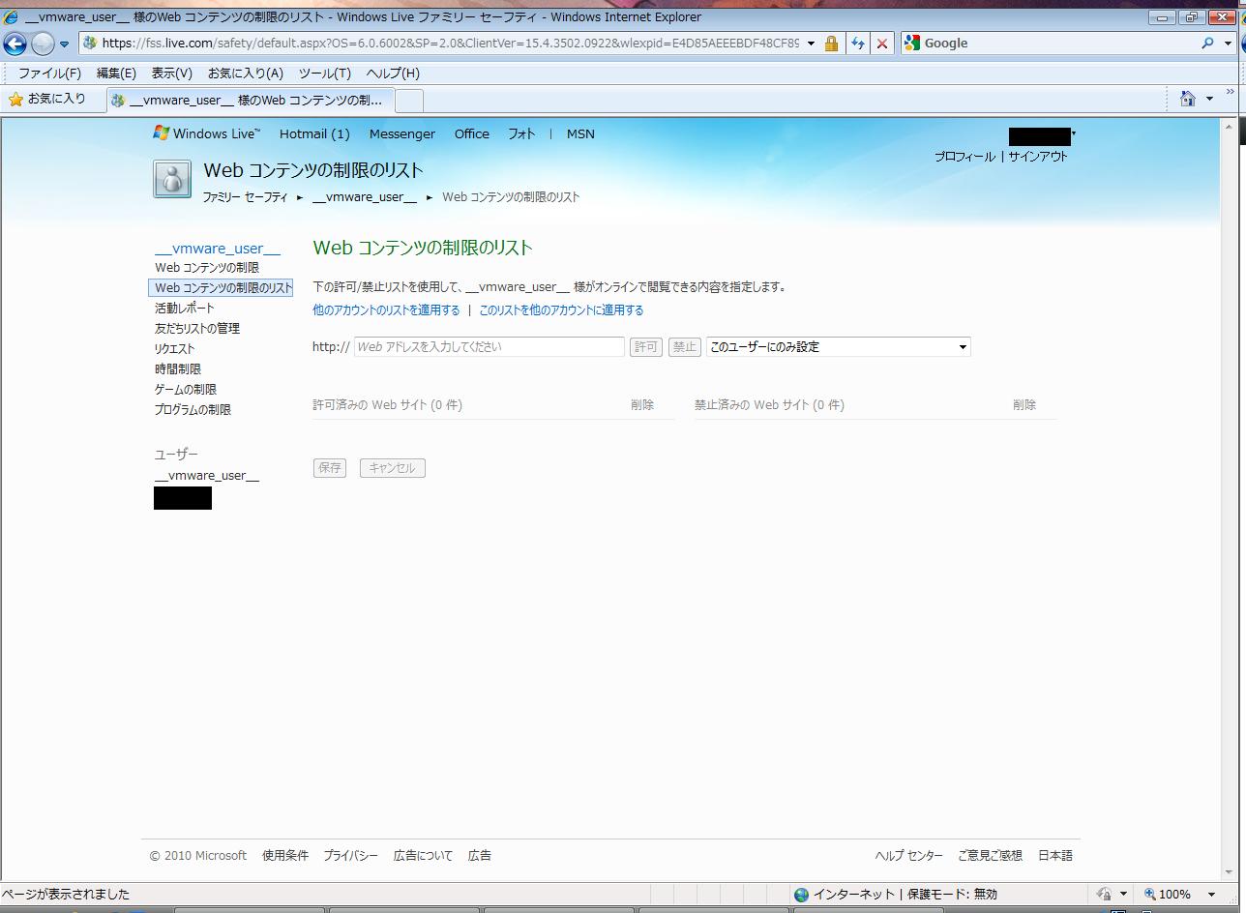Open the ヘルプ(H) menu
This screenshot has height=913, width=1246.
click(393, 74)
